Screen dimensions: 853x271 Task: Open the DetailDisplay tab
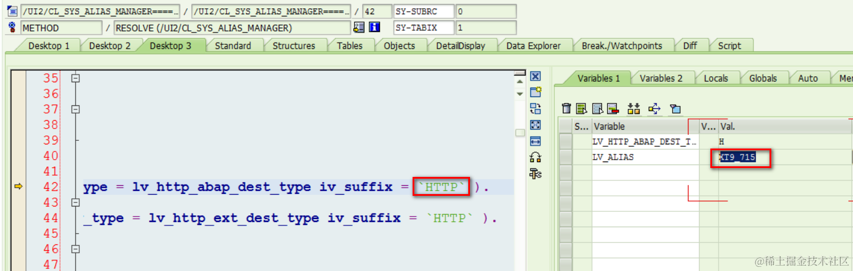[461, 46]
